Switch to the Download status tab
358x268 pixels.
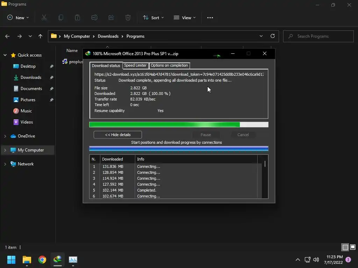[106, 65]
